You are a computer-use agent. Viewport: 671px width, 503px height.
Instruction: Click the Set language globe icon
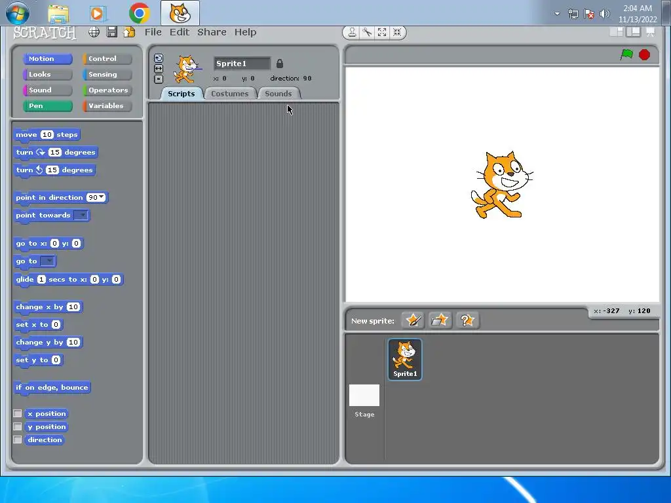pos(94,32)
